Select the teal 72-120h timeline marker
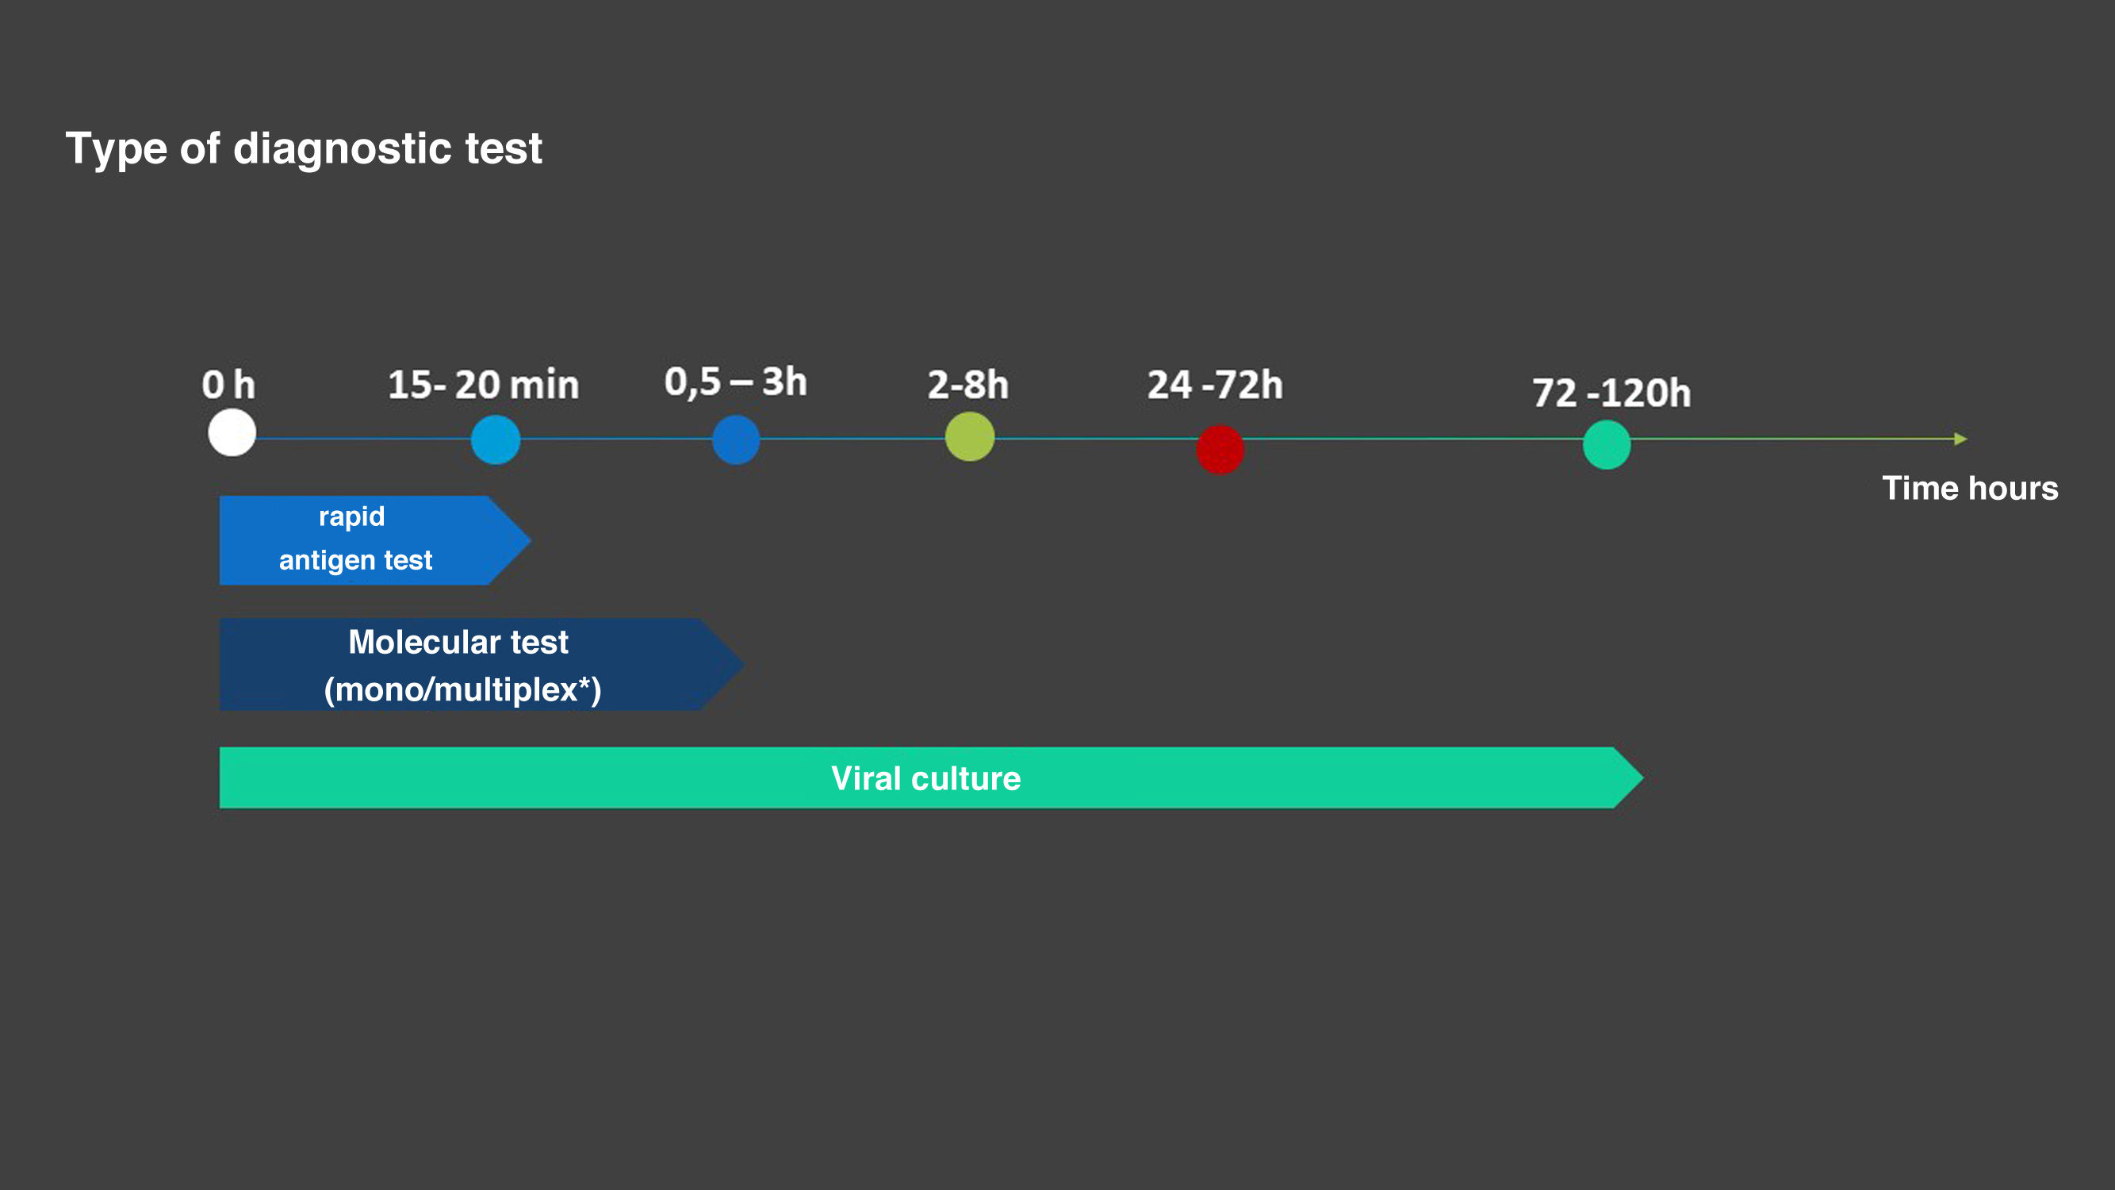2115x1190 pixels. click(1606, 444)
